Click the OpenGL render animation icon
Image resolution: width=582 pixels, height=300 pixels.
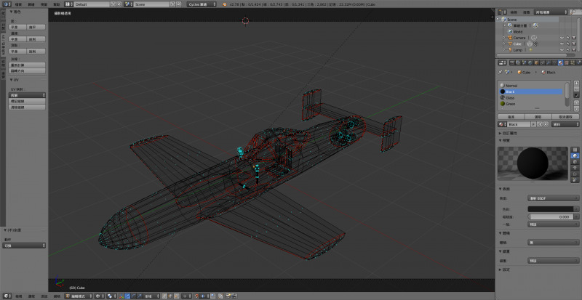[x=234, y=296]
